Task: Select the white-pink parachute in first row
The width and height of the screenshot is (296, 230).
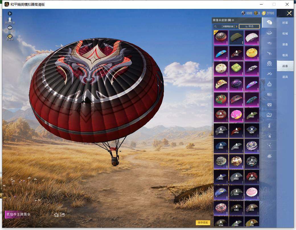Action: coord(252,37)
